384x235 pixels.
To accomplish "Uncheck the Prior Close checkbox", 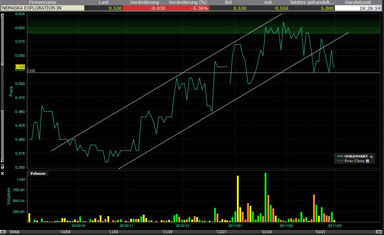I will 368,161.
